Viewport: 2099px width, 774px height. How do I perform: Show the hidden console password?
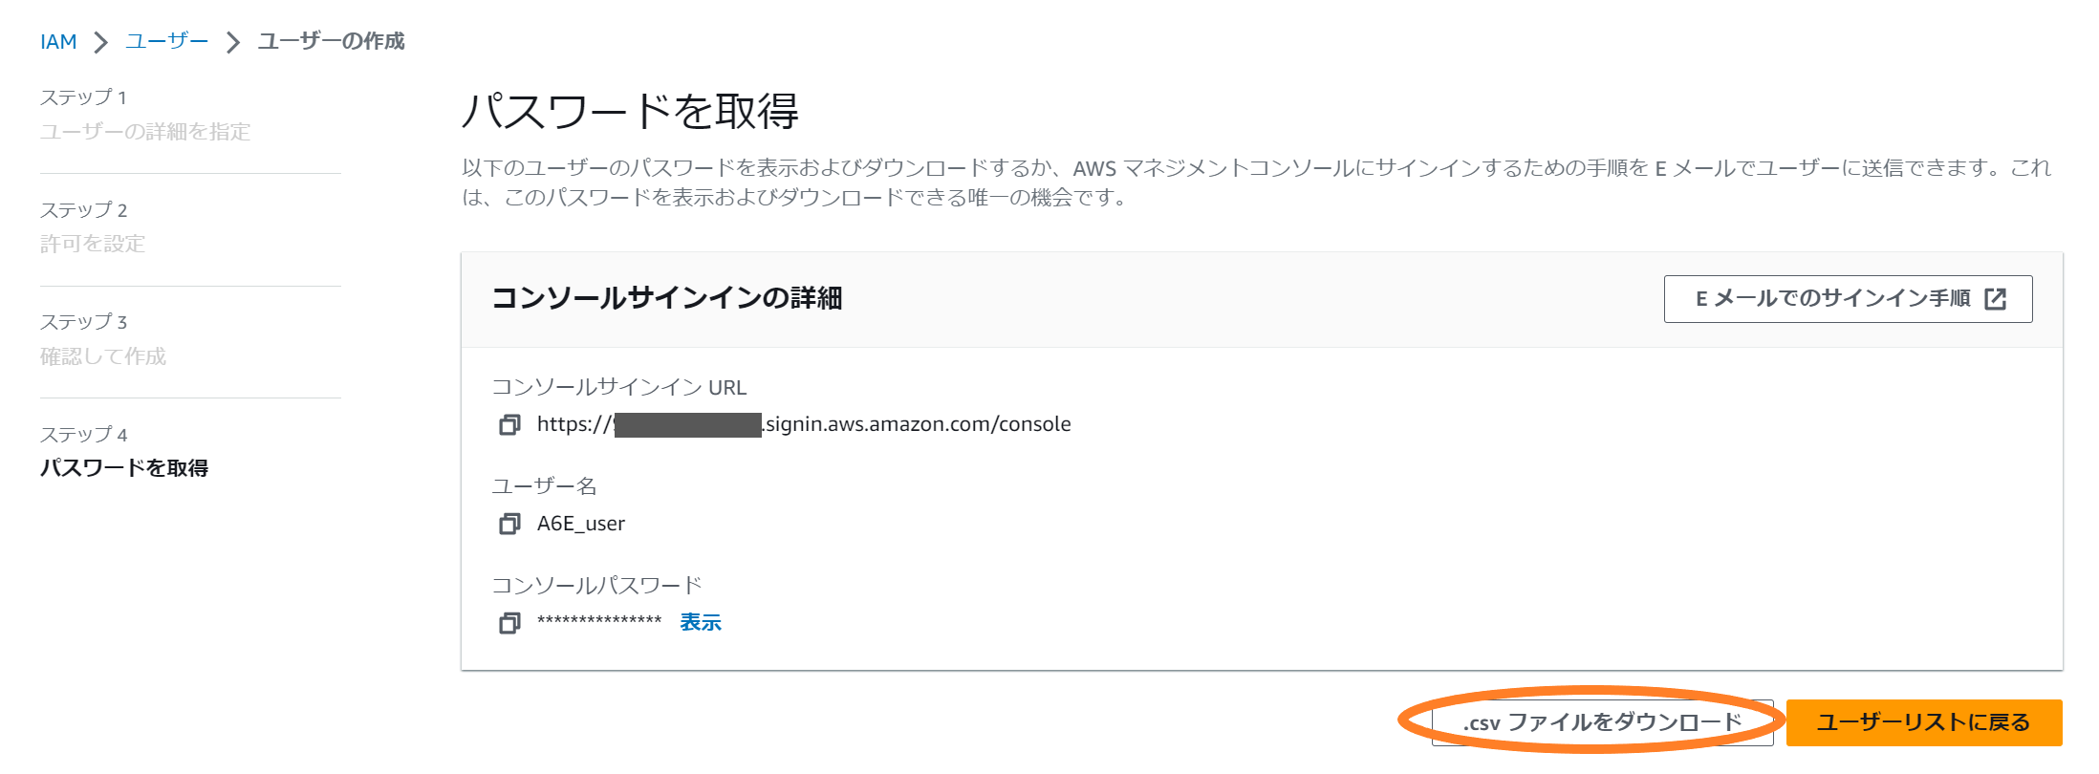pos(700,623)
